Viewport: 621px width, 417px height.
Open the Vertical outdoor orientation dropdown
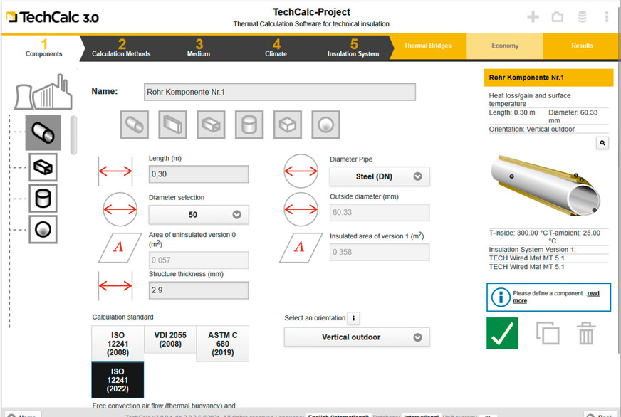(357, 337)
